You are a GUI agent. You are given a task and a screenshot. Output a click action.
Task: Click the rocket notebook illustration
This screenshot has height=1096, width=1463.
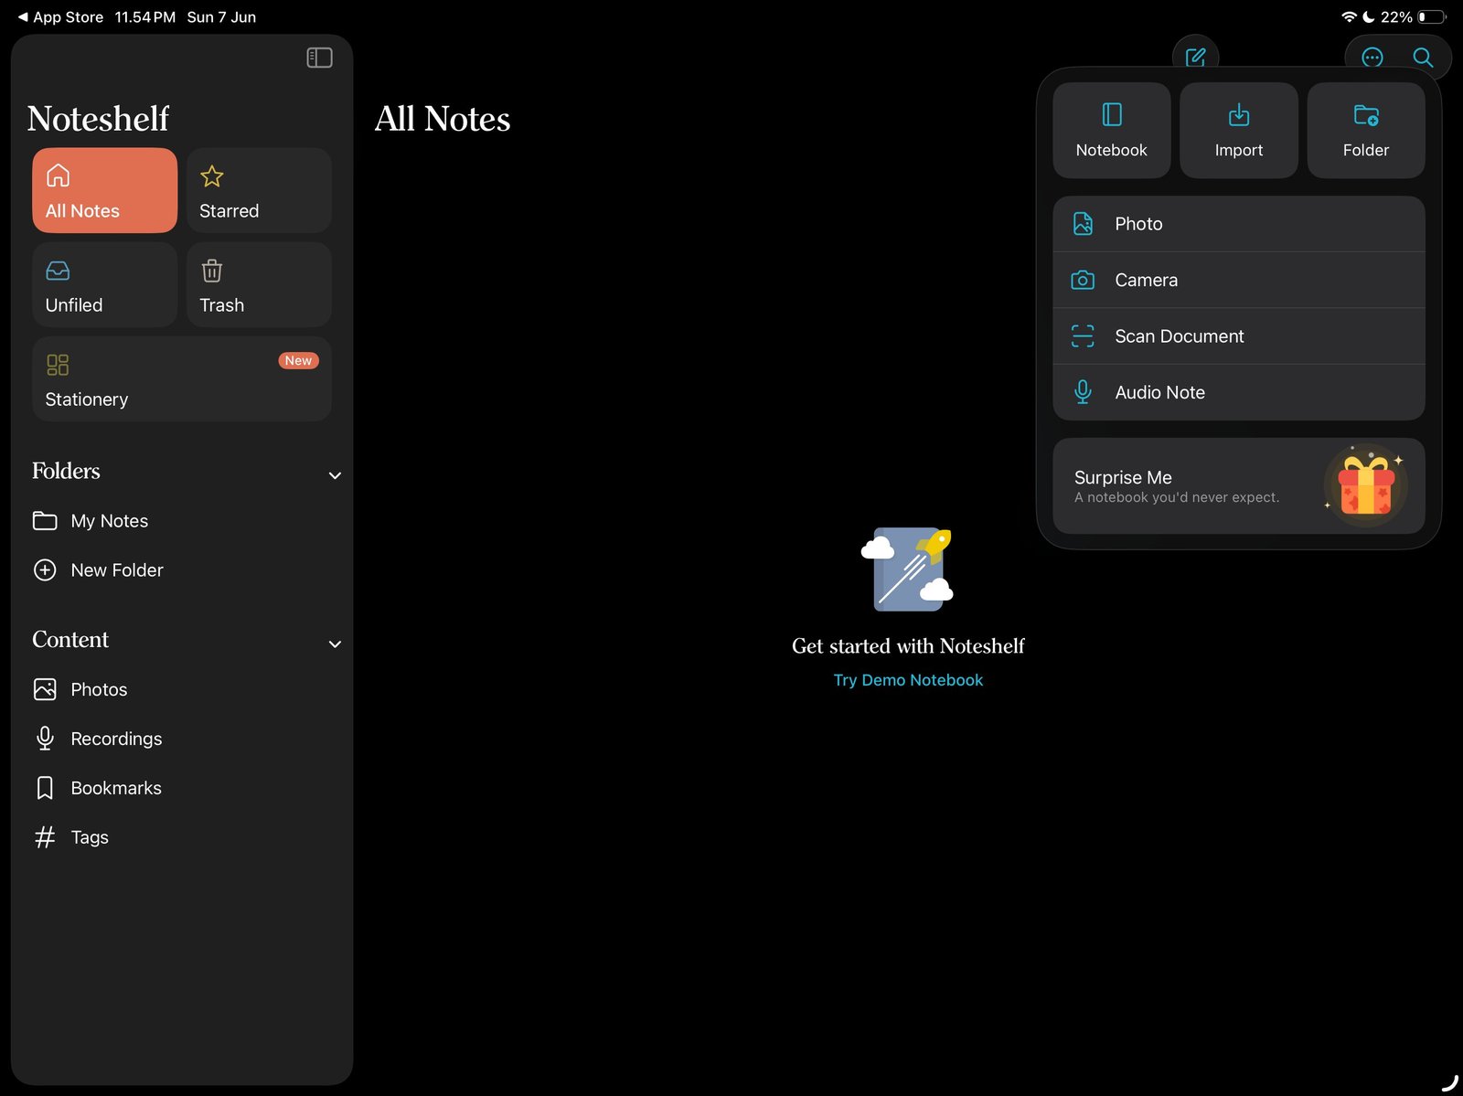908,569
